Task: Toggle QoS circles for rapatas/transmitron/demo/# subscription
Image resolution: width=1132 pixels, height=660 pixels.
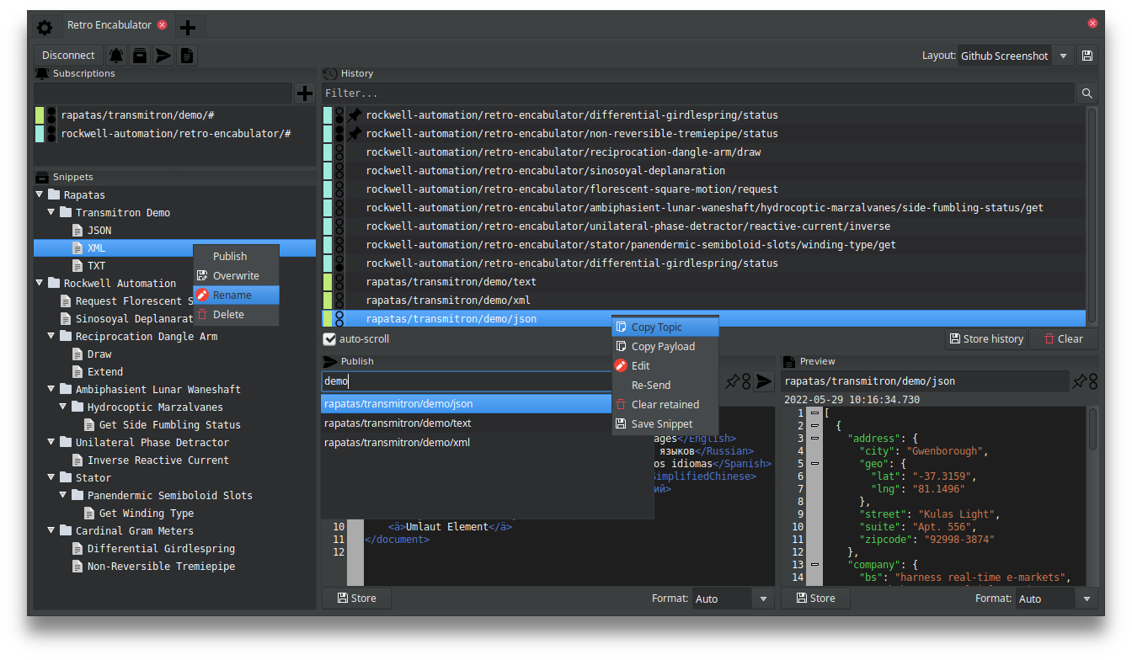Action: click(51, 114)
